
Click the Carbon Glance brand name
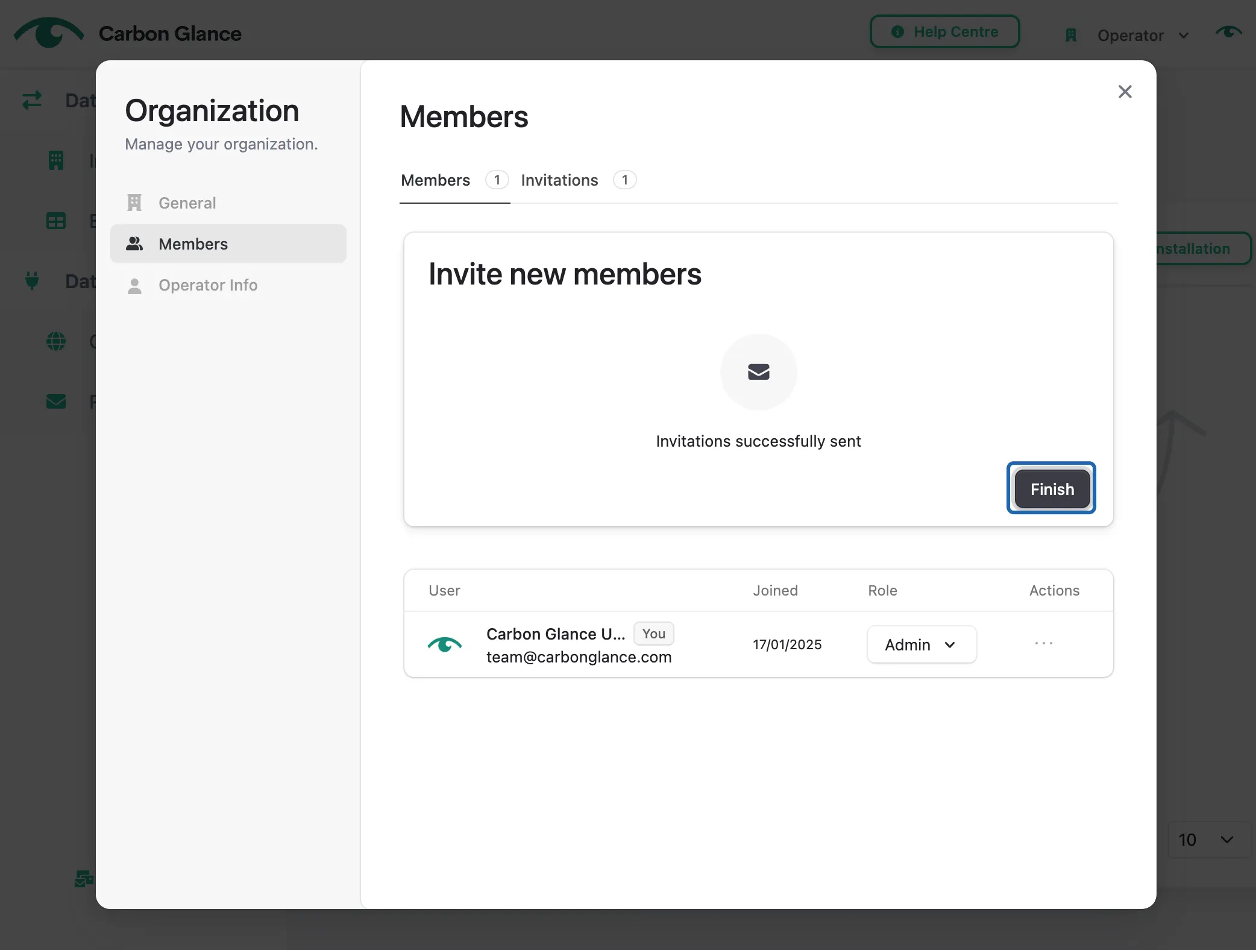pyautogui.click(x=170, y=34)
